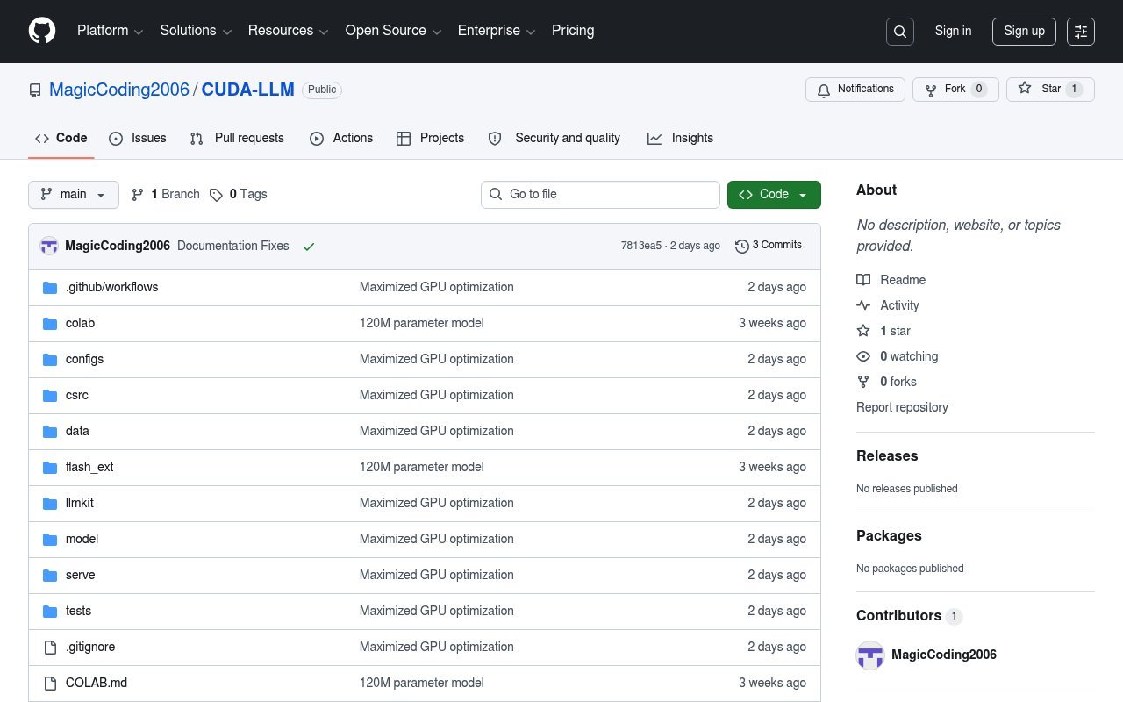Click the fork icon beside 0 forks
Screen dimensions: 1123x702
(863, 382)
